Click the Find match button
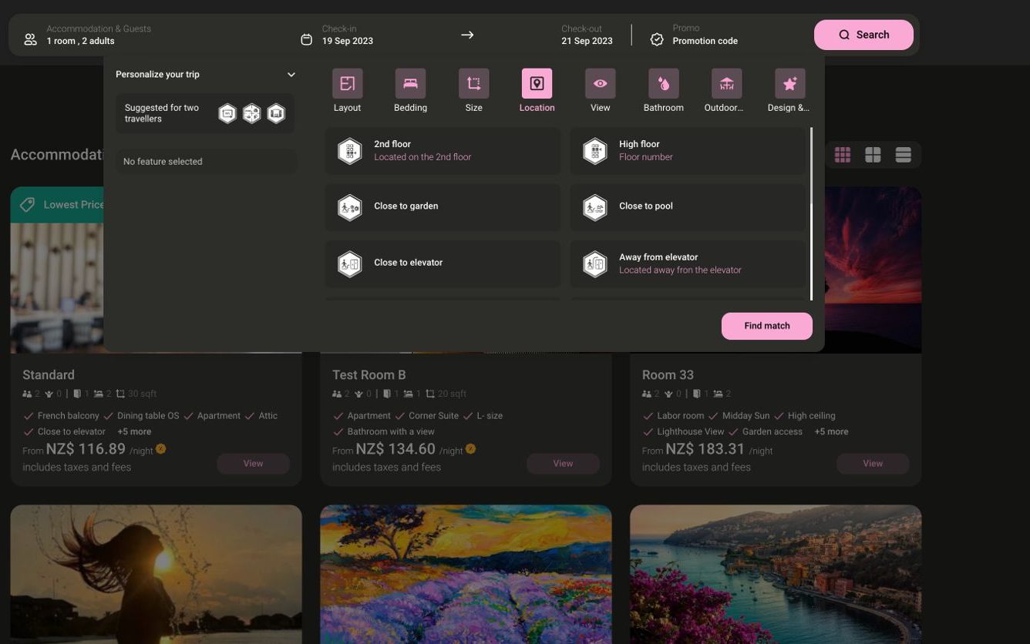The image size is (1030, 644). tap(767, 326)
